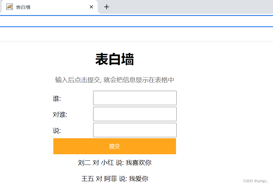273x186 pixels.
Task: Click the 表白墙 page heading
Action: pos(115,59)
